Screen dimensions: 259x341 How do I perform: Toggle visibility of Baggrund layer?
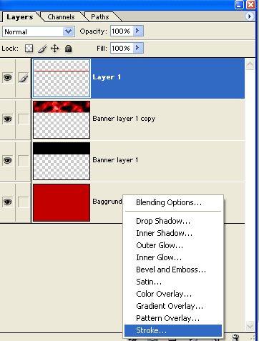click(7, 202)
